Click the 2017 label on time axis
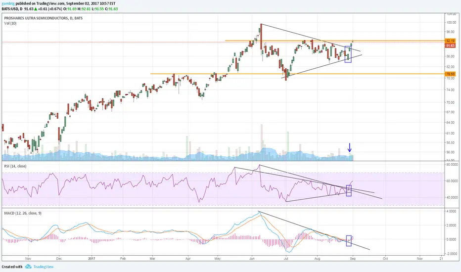 point(92,259)
